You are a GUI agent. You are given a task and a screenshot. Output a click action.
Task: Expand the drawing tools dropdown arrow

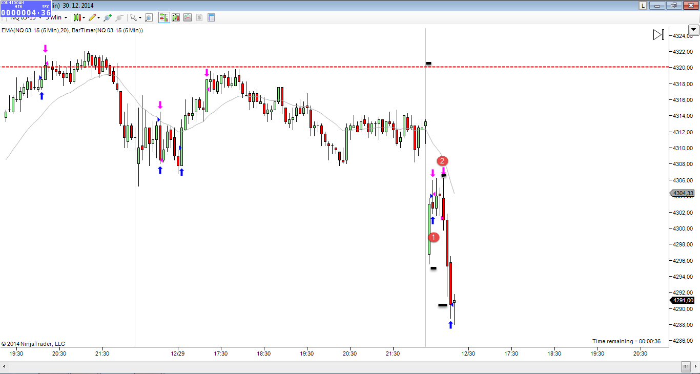99,17
